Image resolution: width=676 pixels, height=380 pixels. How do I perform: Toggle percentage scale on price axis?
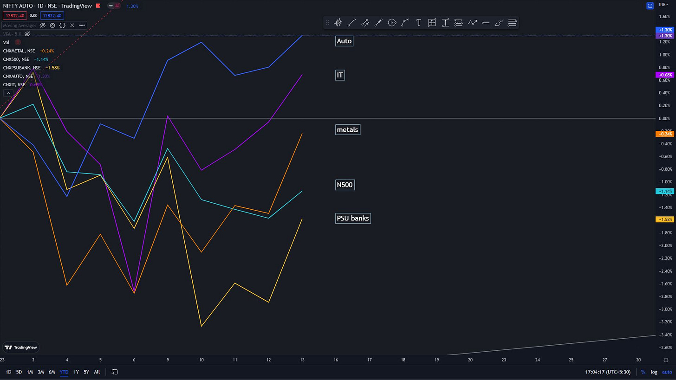coord(643,372)
